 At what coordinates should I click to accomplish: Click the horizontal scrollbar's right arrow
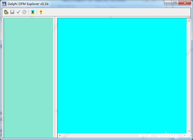tap(185, 135)
